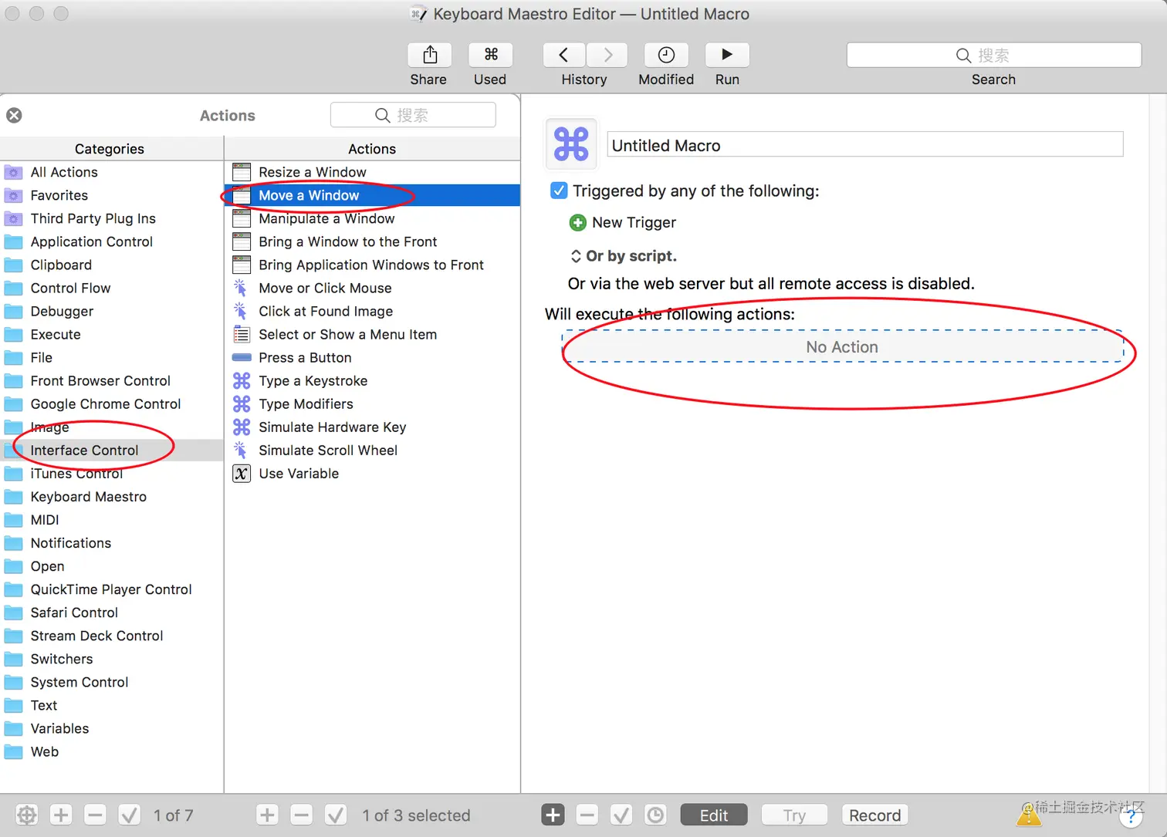The height and width of the screenshot is (837, 1167).
Task: Click the toolbar Search field
Action: (x=994, y=55)
